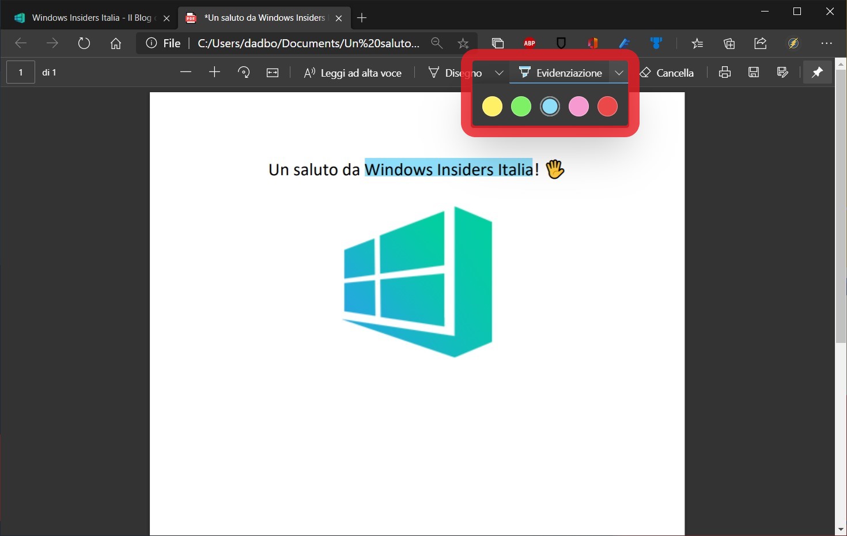Open the Favorites list

(697, 43)
